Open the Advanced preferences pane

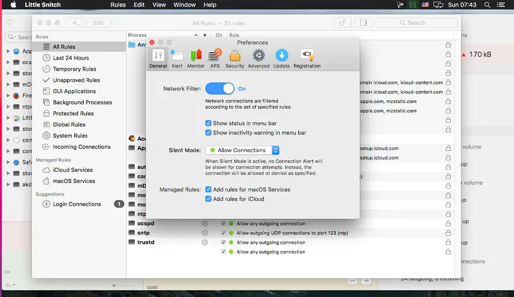(x=259, y=59)
